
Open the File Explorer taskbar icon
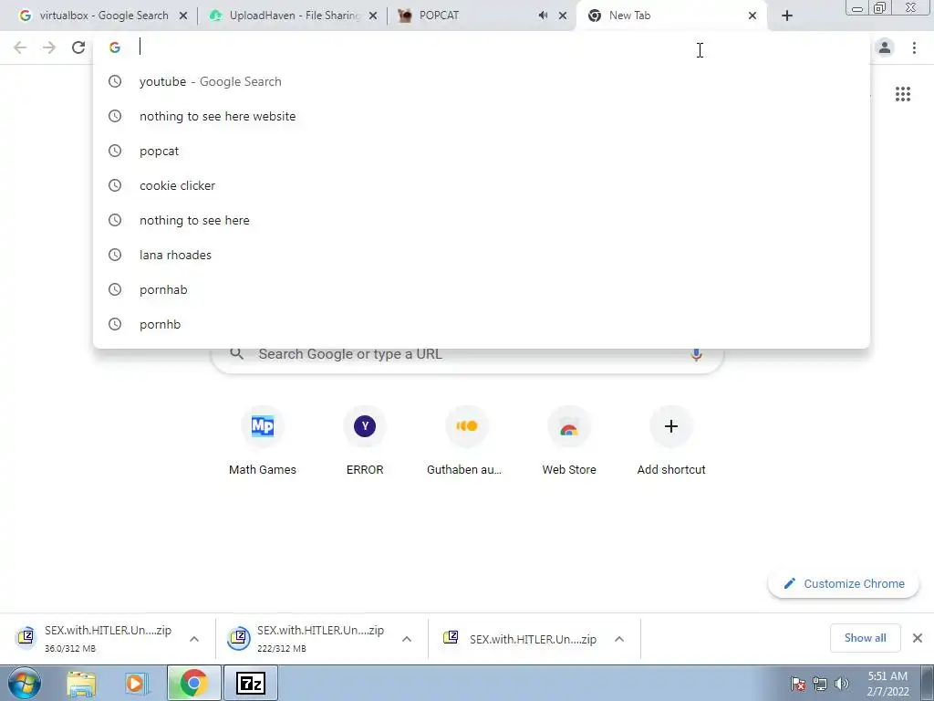(81, 684)
